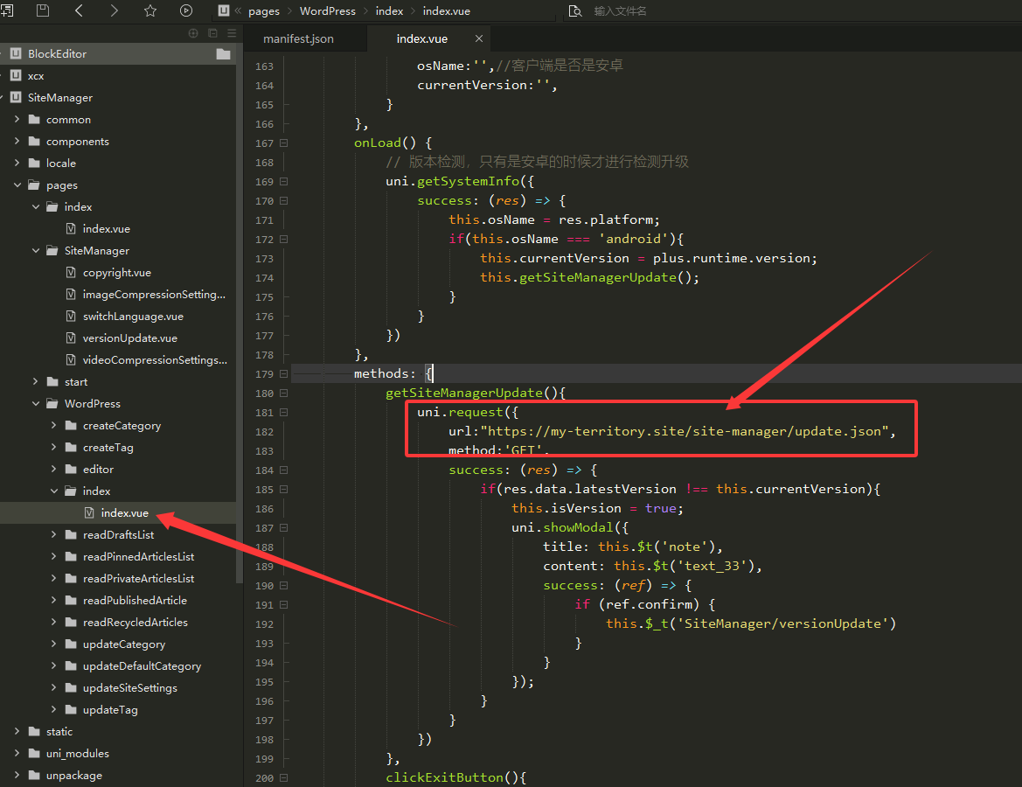This screenshot has width=1022, height=787.
Task: Click the star bookmark icon
Action: tap(150, 10)
